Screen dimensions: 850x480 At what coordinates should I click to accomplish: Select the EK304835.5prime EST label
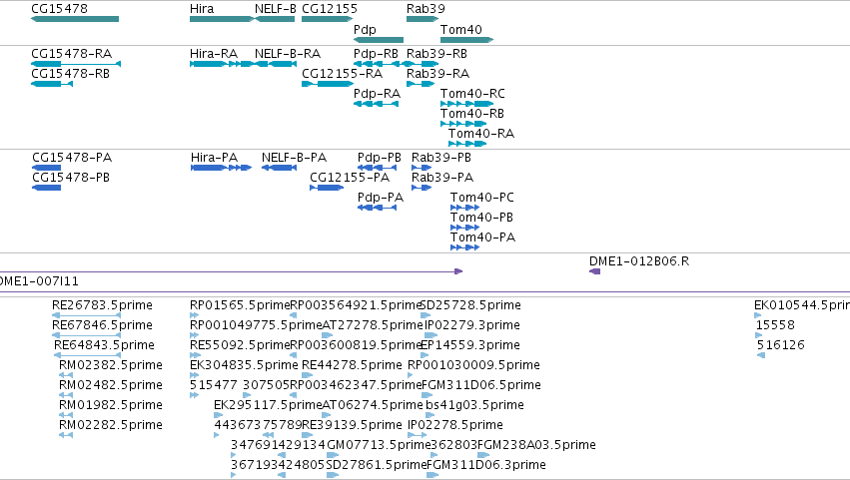coord(244,365)
